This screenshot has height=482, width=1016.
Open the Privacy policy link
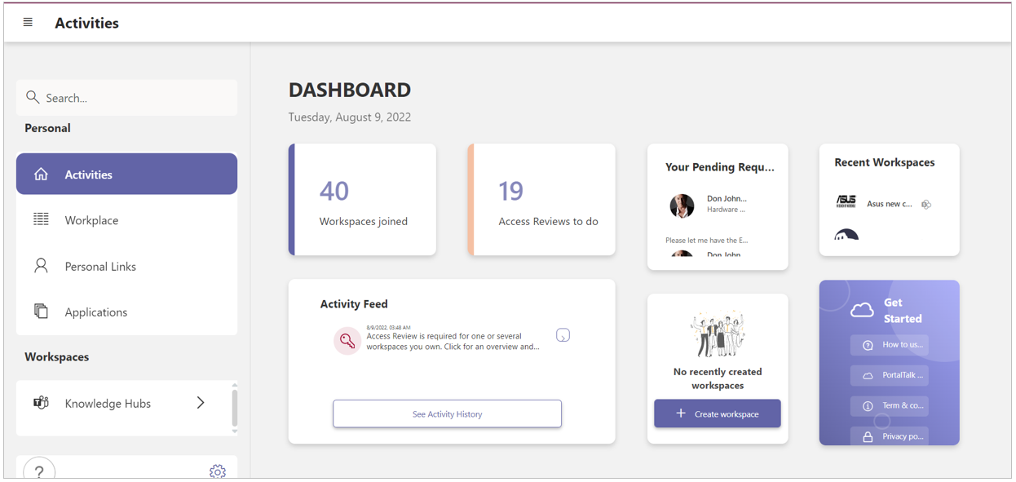point(890,436)
